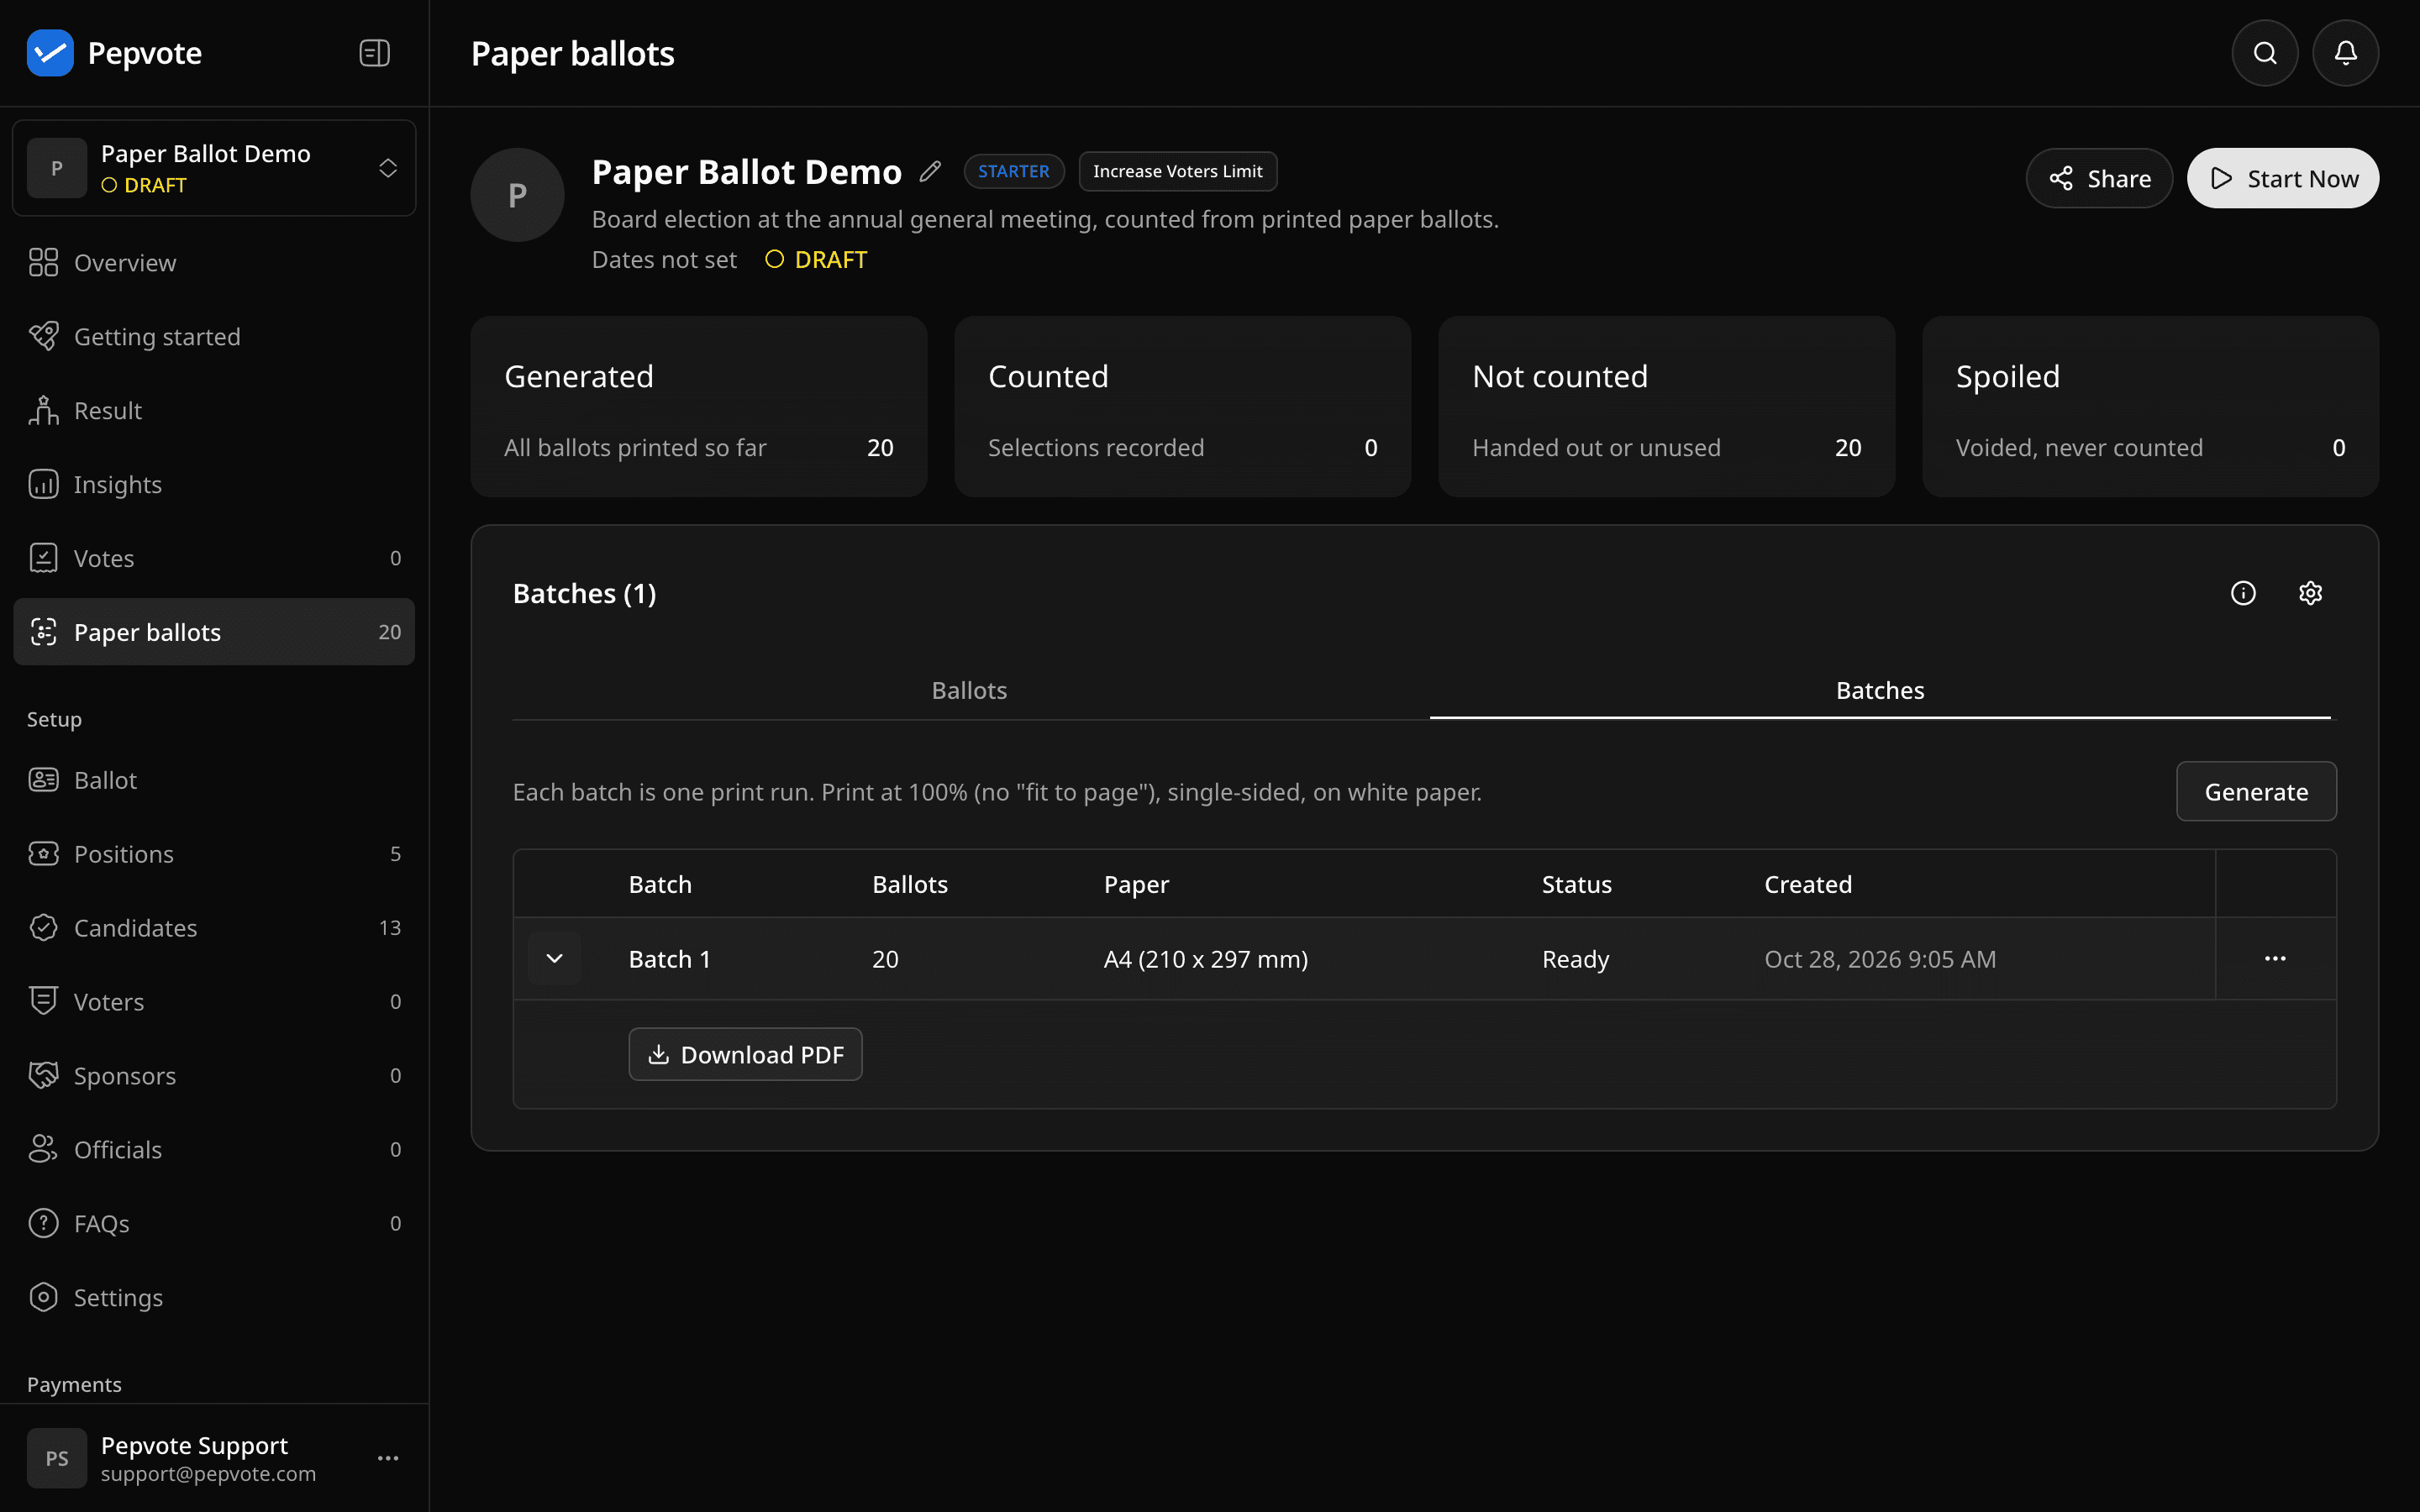Screen dimensions: 2420x1512
Task: Click the 'A4 (210 x 297 mm)' cell
Action: pyautogui.click(x=1206, y=960)
